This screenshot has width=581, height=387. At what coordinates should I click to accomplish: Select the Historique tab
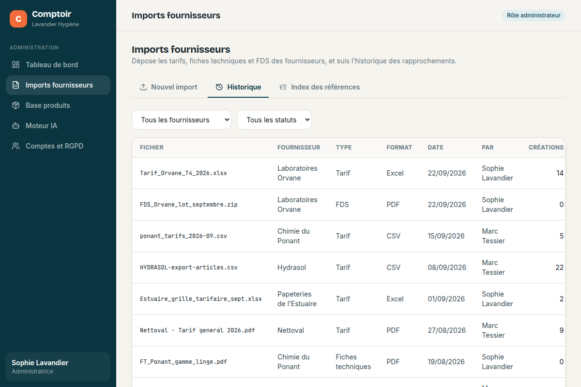coord(238,87)
